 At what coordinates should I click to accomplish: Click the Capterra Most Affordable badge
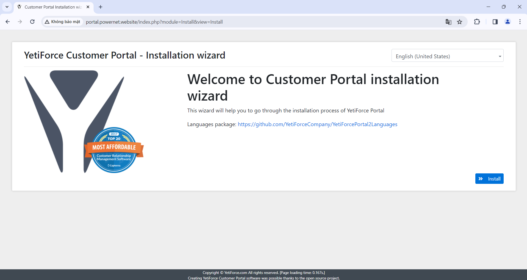(114, 150)
